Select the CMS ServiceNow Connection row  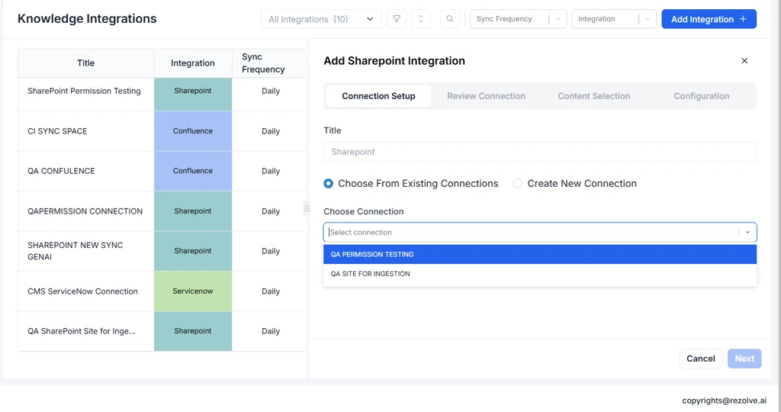tap(83, 291)
